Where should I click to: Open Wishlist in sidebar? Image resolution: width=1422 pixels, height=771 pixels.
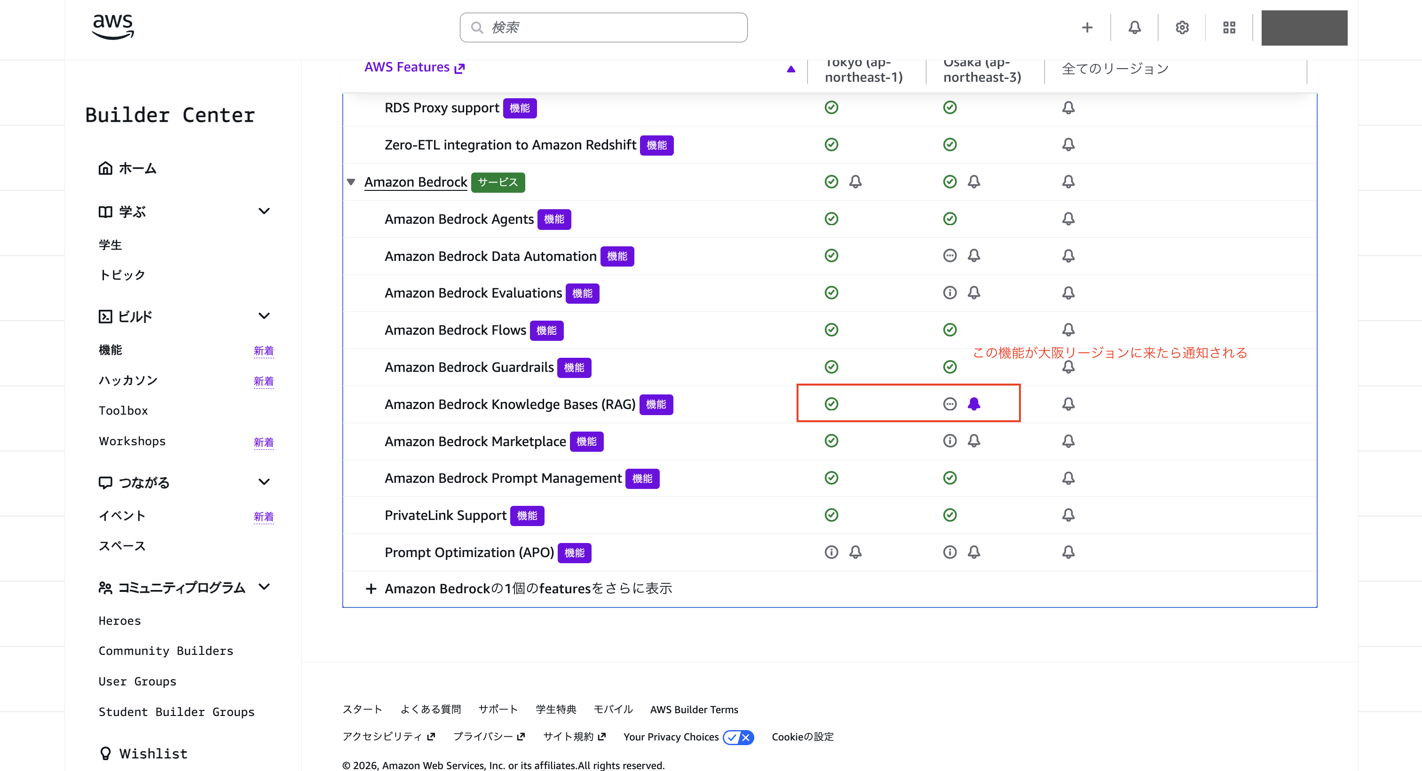(143, 753)
